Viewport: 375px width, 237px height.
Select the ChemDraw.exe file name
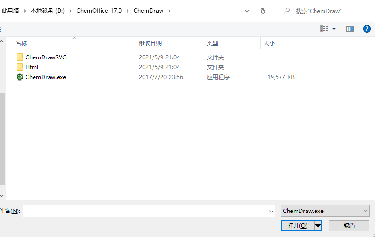46,77
